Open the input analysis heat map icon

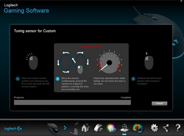tap(138, 128)
